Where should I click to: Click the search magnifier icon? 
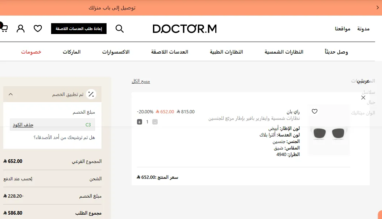point(119,29)
